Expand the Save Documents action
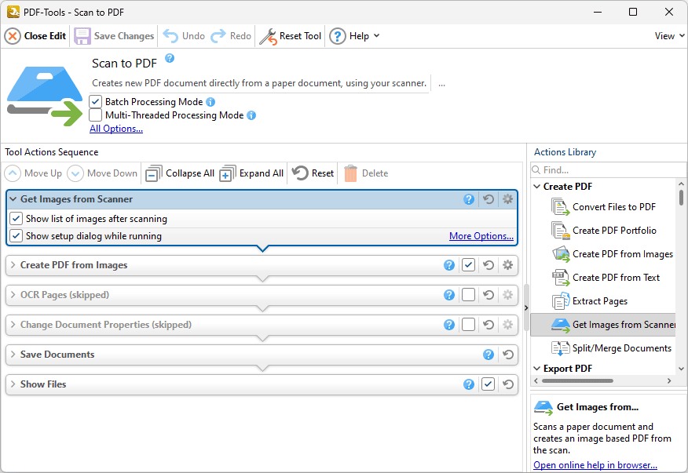Screen dimensions: 688x473 pos(13,355)
